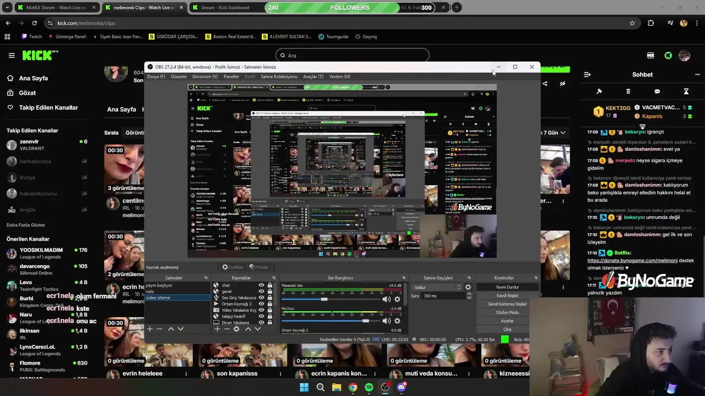Image resolution: width=705 pixels, height=396 pixels.
Task: Click the hourglass icon in chat toolbar
Action: coord(686,91)
